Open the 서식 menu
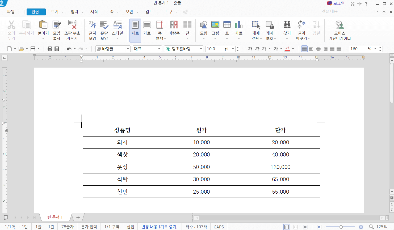The height and width of the screenshot is (230, 394). (94, 12)
